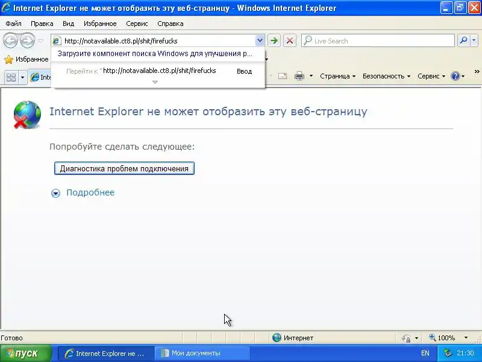
Task: Click the Quick Tabs grid icon
Action: [x=11, y=77]
